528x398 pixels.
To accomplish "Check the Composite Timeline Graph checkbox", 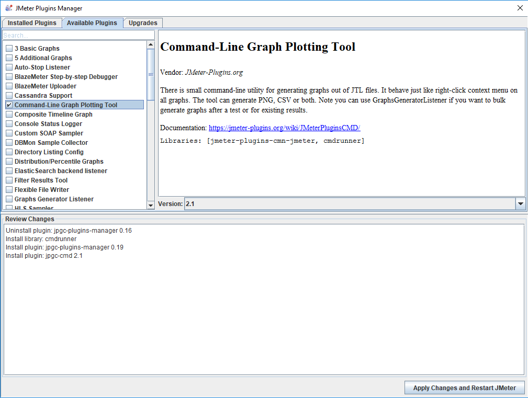I will pyautogui.click(x=9, y=115).
